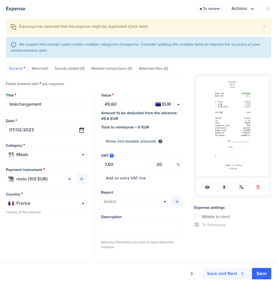This screenshot has width=277, height=282.
Task: Open the Related transactions (0) tab
Action: click(112, 68)
